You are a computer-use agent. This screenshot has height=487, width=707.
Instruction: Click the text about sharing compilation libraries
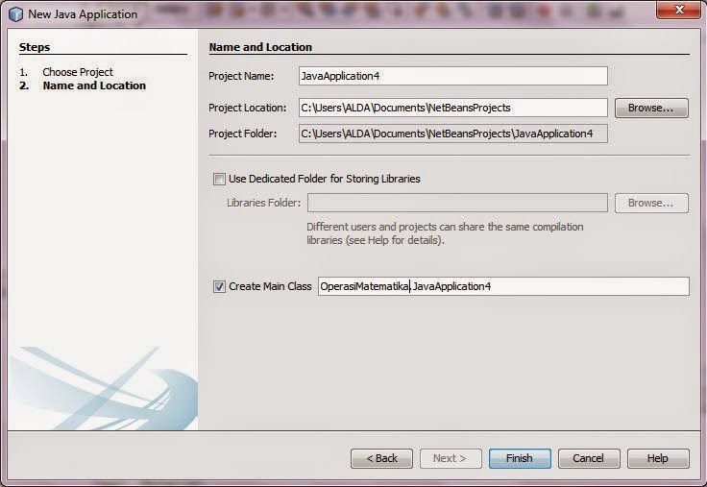coord(445,233)
